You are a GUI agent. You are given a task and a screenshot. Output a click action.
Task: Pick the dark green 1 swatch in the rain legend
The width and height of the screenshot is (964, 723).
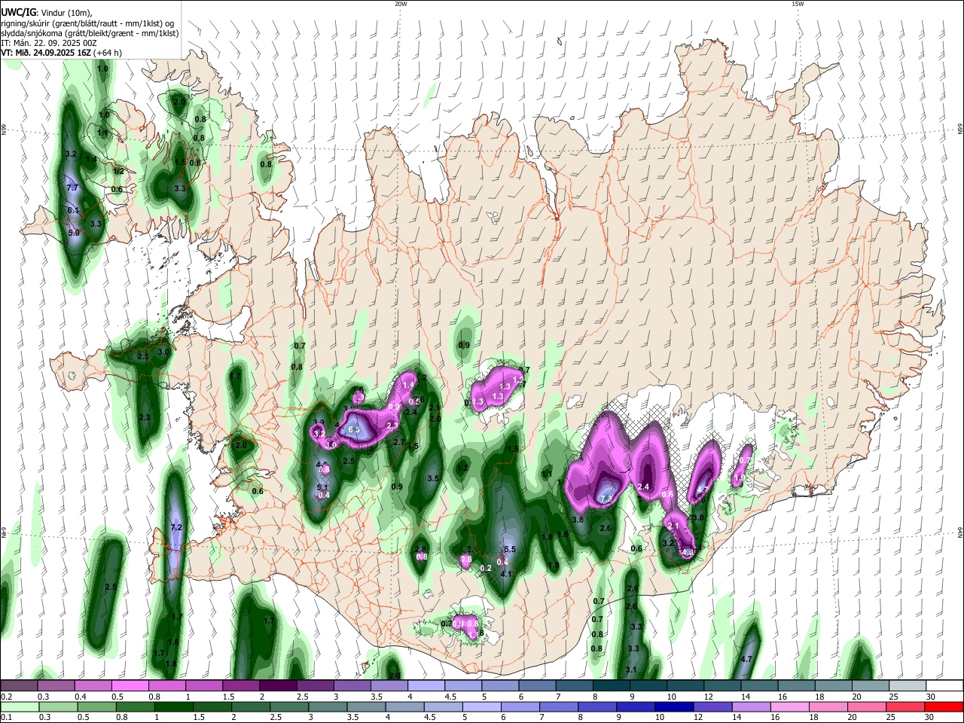(173, 706)
